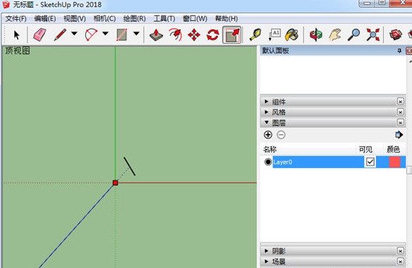This screenshot has width=412, height=268.
Task: Open the 绘图(R) menu
Action: point(135,18)
